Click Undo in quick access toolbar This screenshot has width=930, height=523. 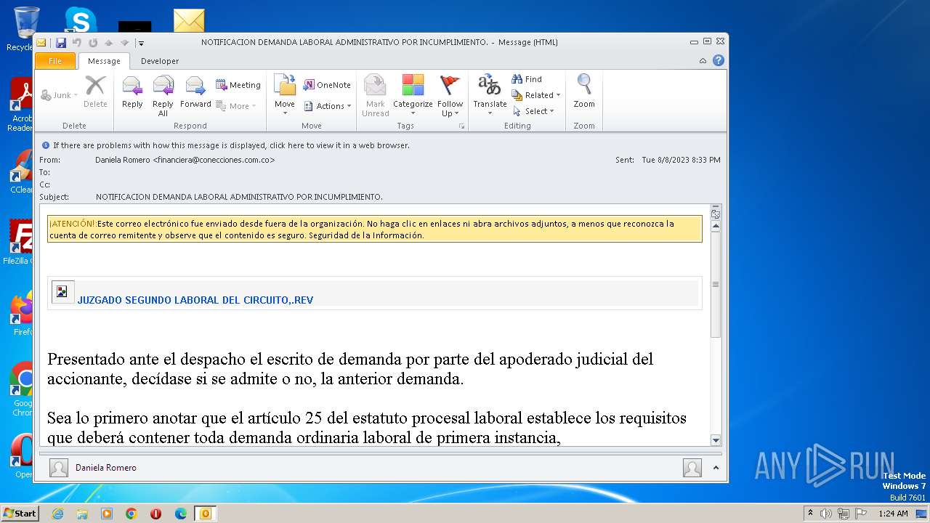point(77,42)
